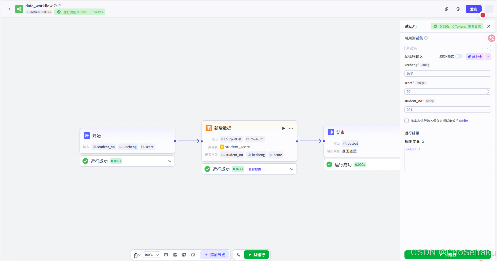The height and width of the screenshot is (261, 497).
Task: Open the info icon next to data_workflow
Action: tap(55, 6)
